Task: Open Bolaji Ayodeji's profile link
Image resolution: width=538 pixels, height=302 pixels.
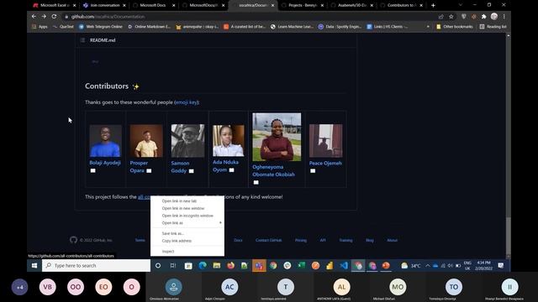Action: click(105, 163)
